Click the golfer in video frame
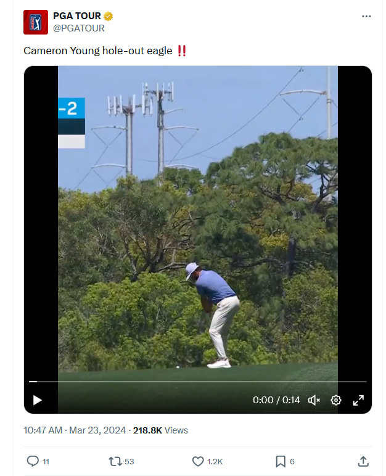This screenshot has height=476, width=386. (213, 315)
